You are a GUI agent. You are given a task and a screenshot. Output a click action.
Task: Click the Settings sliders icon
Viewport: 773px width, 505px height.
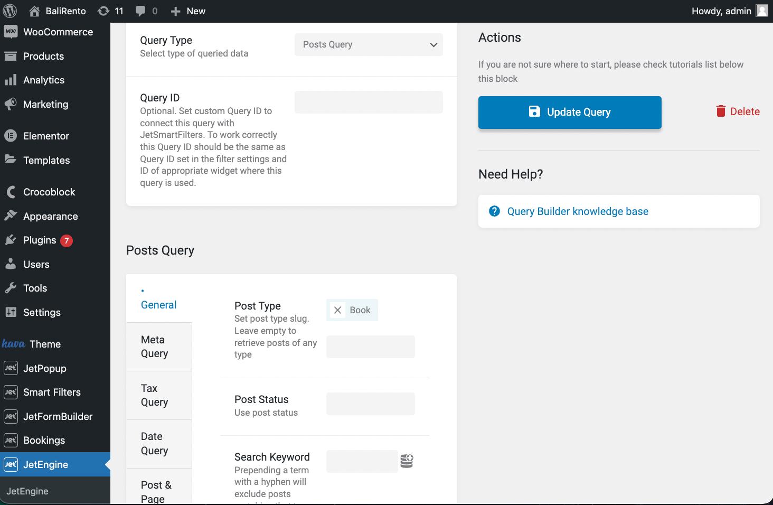pos(11,312)
